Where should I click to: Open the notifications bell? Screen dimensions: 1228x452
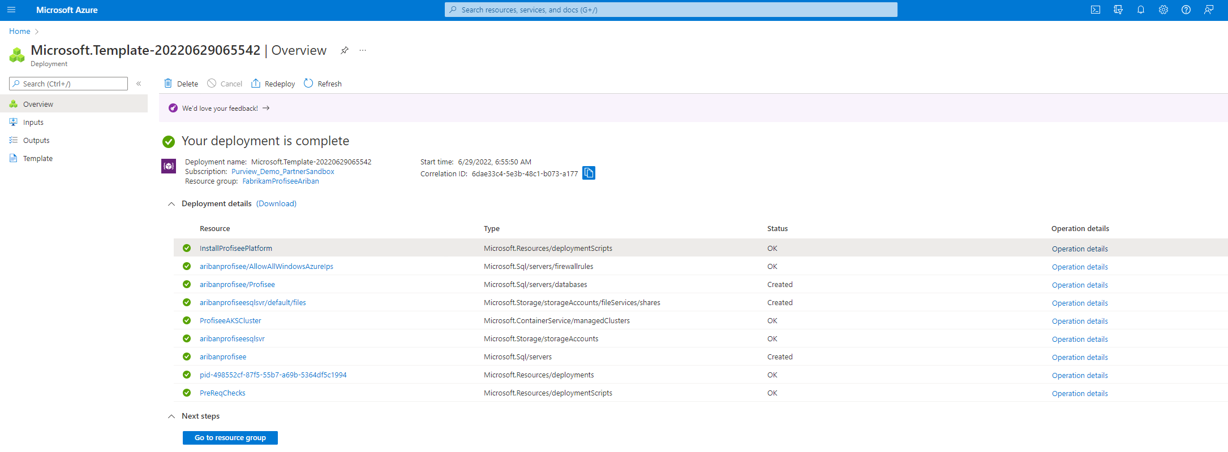coord(1141,10)
